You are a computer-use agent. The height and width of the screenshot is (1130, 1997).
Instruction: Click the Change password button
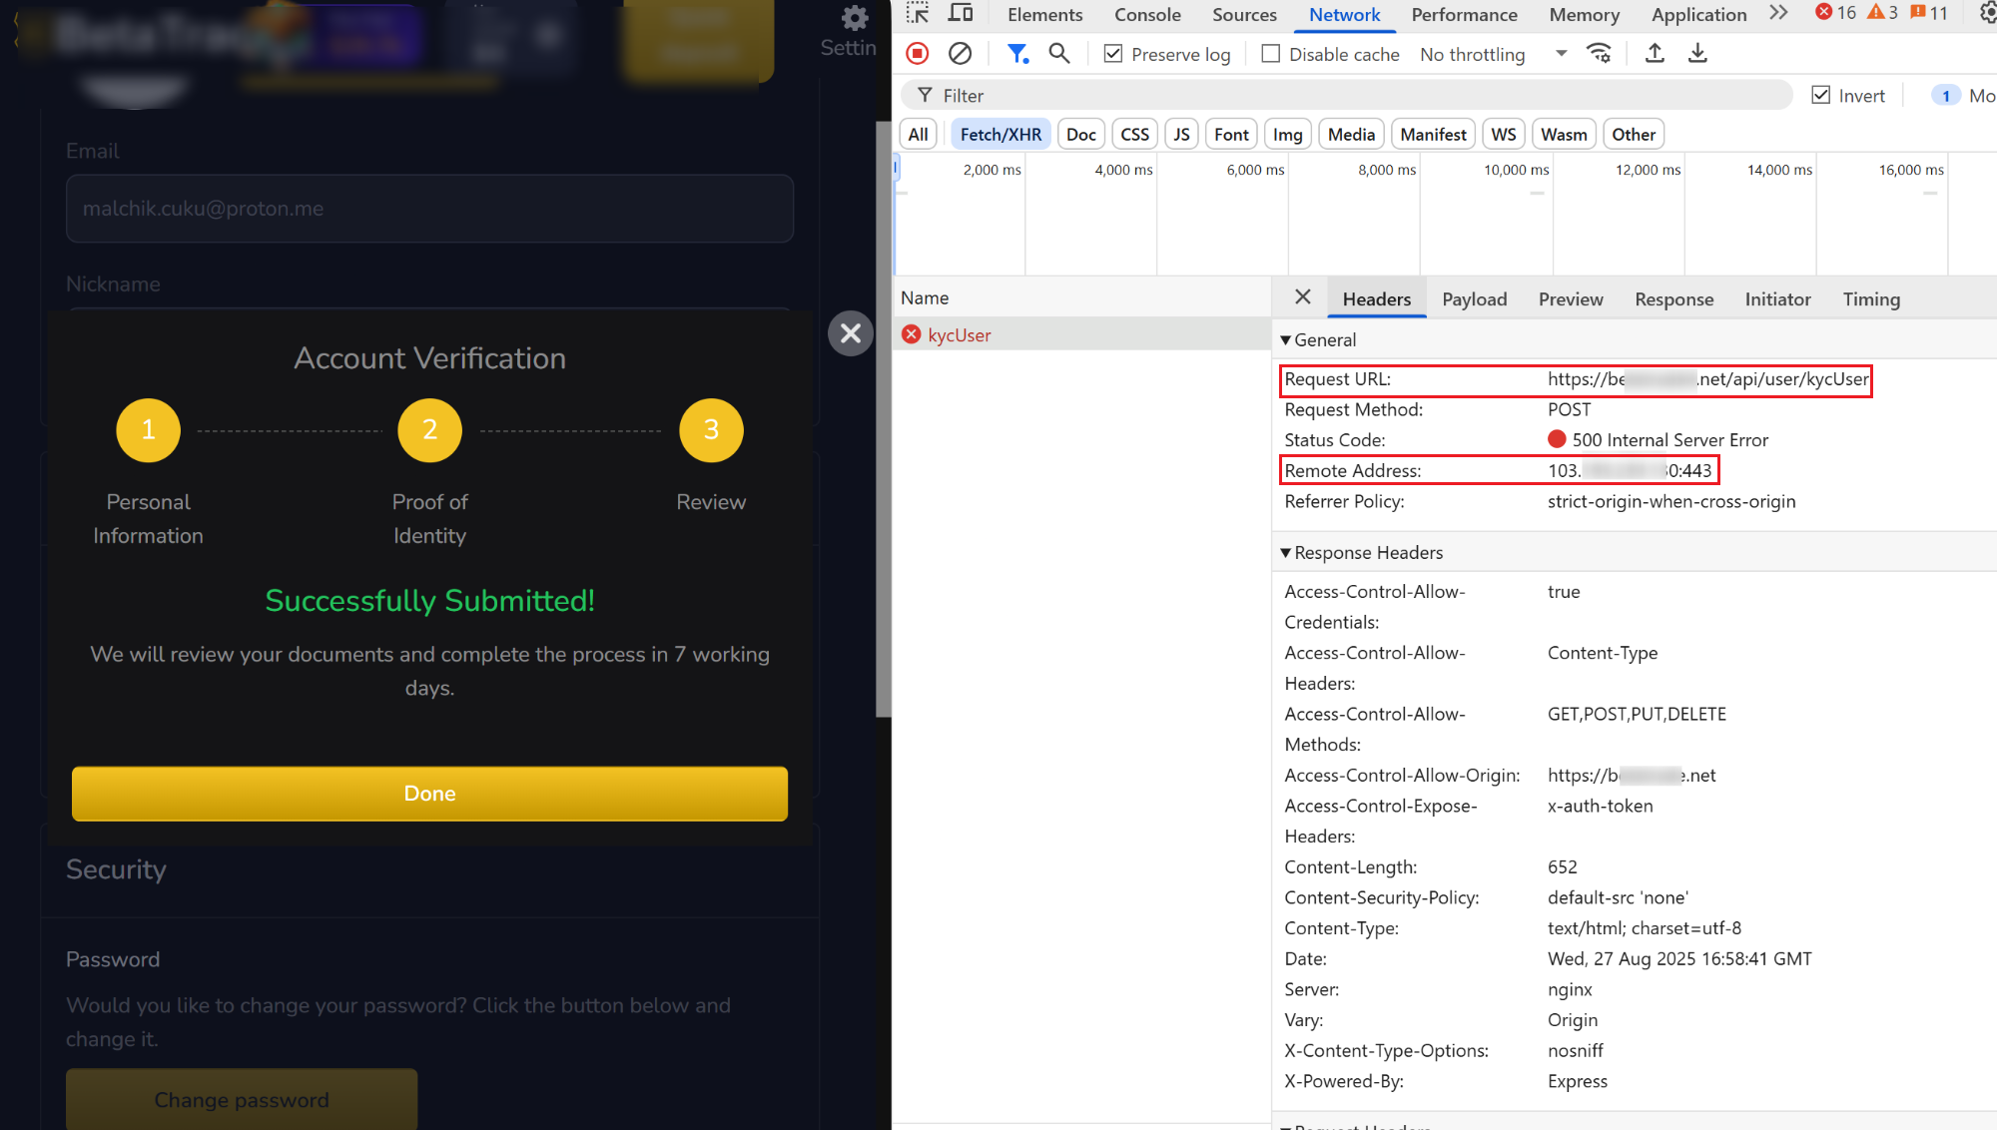[241, 1099]
